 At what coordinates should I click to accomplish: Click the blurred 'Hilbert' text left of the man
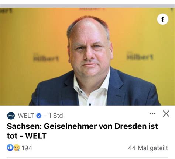click(x=46, y=58)
